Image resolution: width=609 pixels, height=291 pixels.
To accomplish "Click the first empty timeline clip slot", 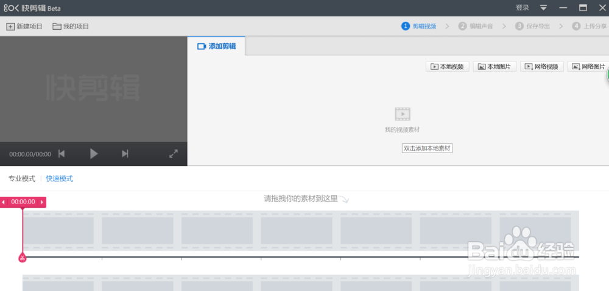I will point(58,231).
